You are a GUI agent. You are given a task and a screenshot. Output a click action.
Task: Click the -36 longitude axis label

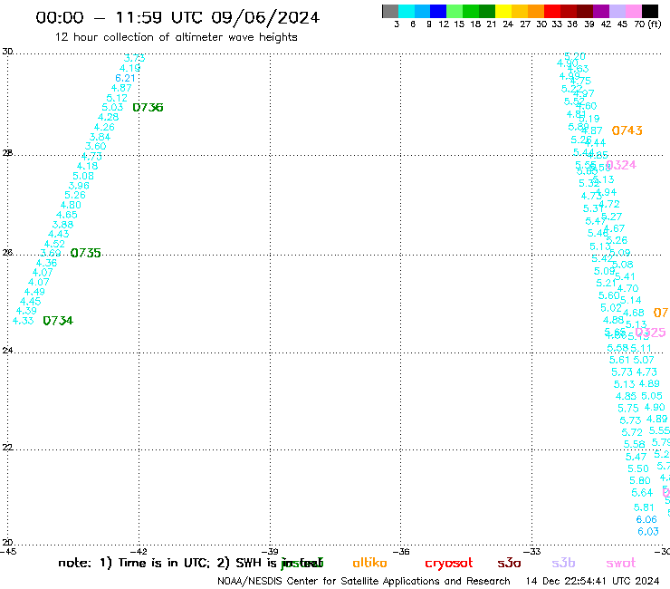(x=402, y=552)
